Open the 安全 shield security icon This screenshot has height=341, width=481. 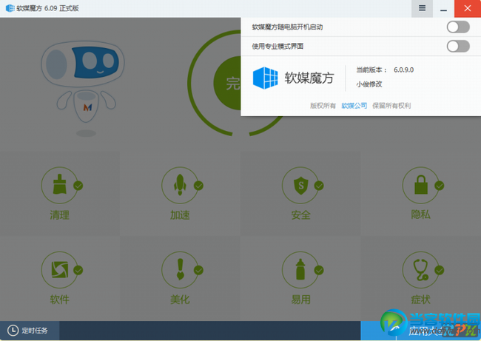[x=300, y=185]
